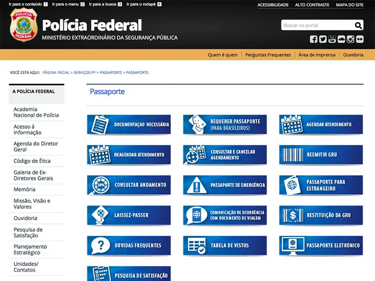Go to Página Inicial breadcrumb
The image size is (375, 281).
[x=56, y=73]
